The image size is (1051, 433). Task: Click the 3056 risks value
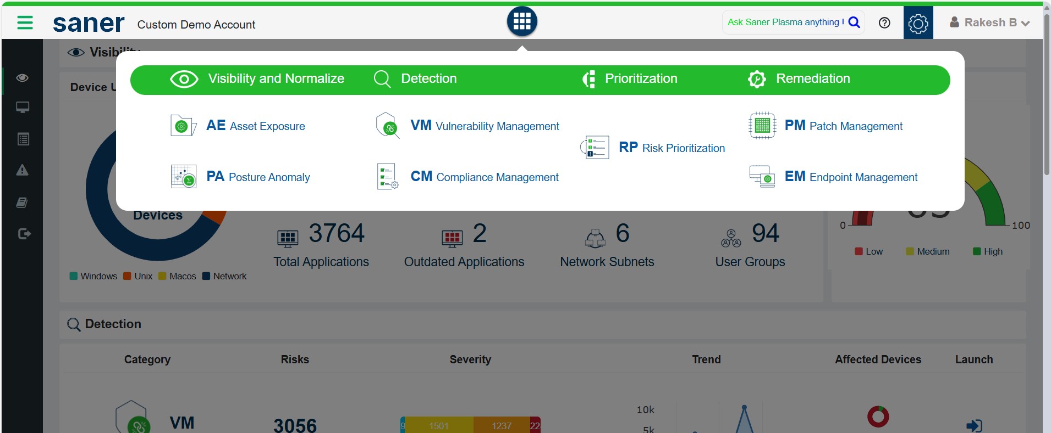[x=295, y=425]
